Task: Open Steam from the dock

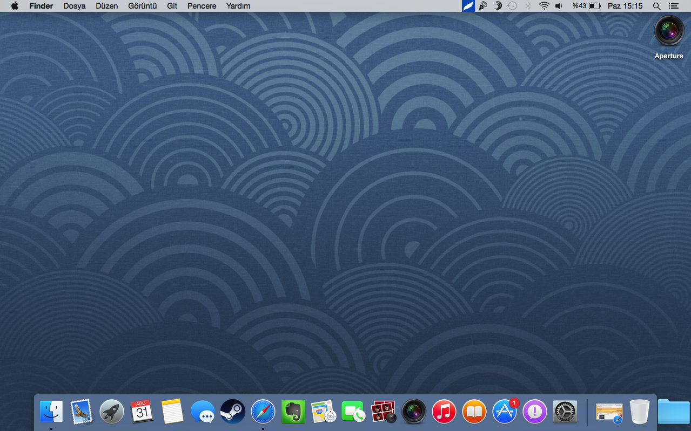Action: click(233, 413)
